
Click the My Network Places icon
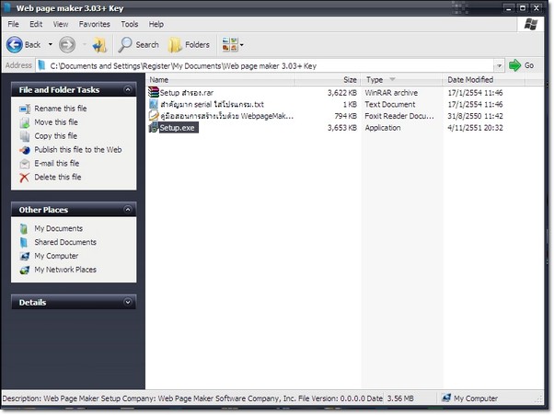point(25,271)
